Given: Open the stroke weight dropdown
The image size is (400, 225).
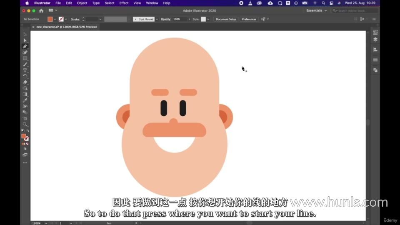Looking at the screenshot, I should [x=100, y=19].
